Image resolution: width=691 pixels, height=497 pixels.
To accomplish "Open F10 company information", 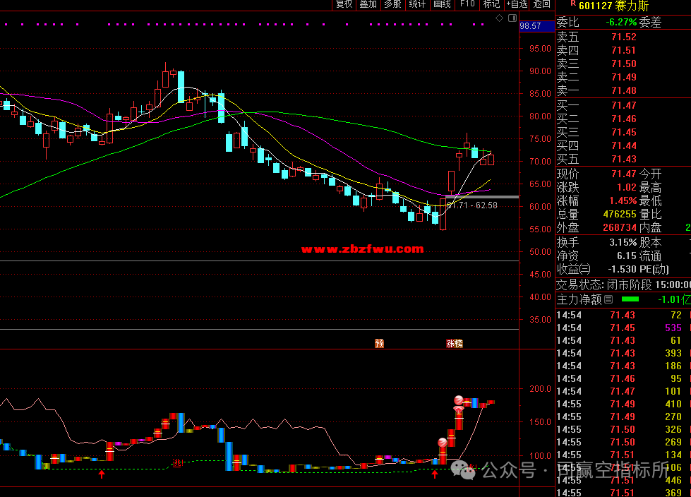I will coord(467,4).
